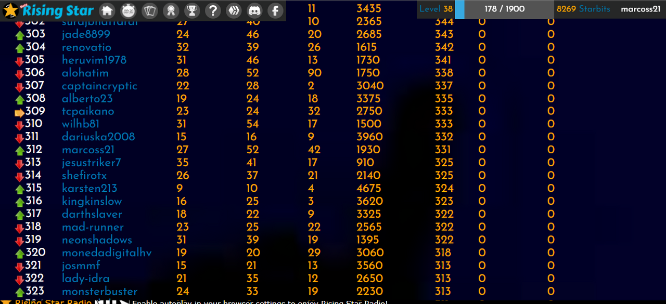Click value 4675 in karsten213's row
This screenshot has height=304, width=666.
[369, 189]
